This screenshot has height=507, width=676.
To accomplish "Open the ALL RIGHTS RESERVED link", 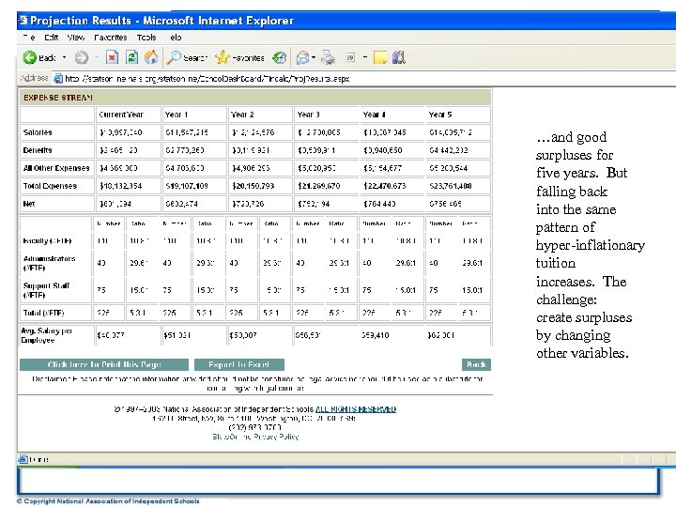I will 356,409.
